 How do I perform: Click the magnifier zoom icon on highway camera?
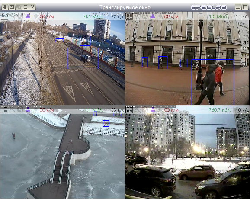[x=13, y=16]
